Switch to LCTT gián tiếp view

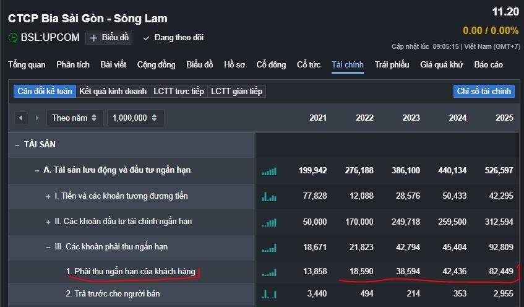(236, 91)
